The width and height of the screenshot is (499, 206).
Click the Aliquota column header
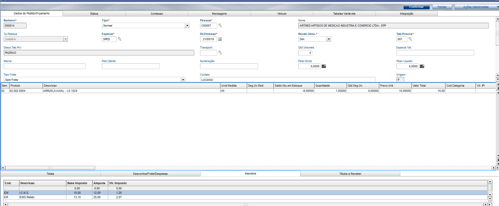point(100,183)
